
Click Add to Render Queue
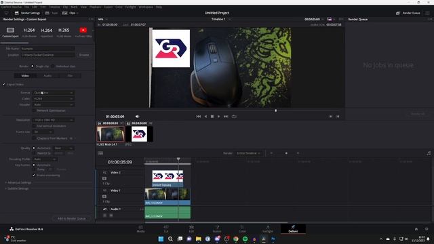(x=71, y=218)
